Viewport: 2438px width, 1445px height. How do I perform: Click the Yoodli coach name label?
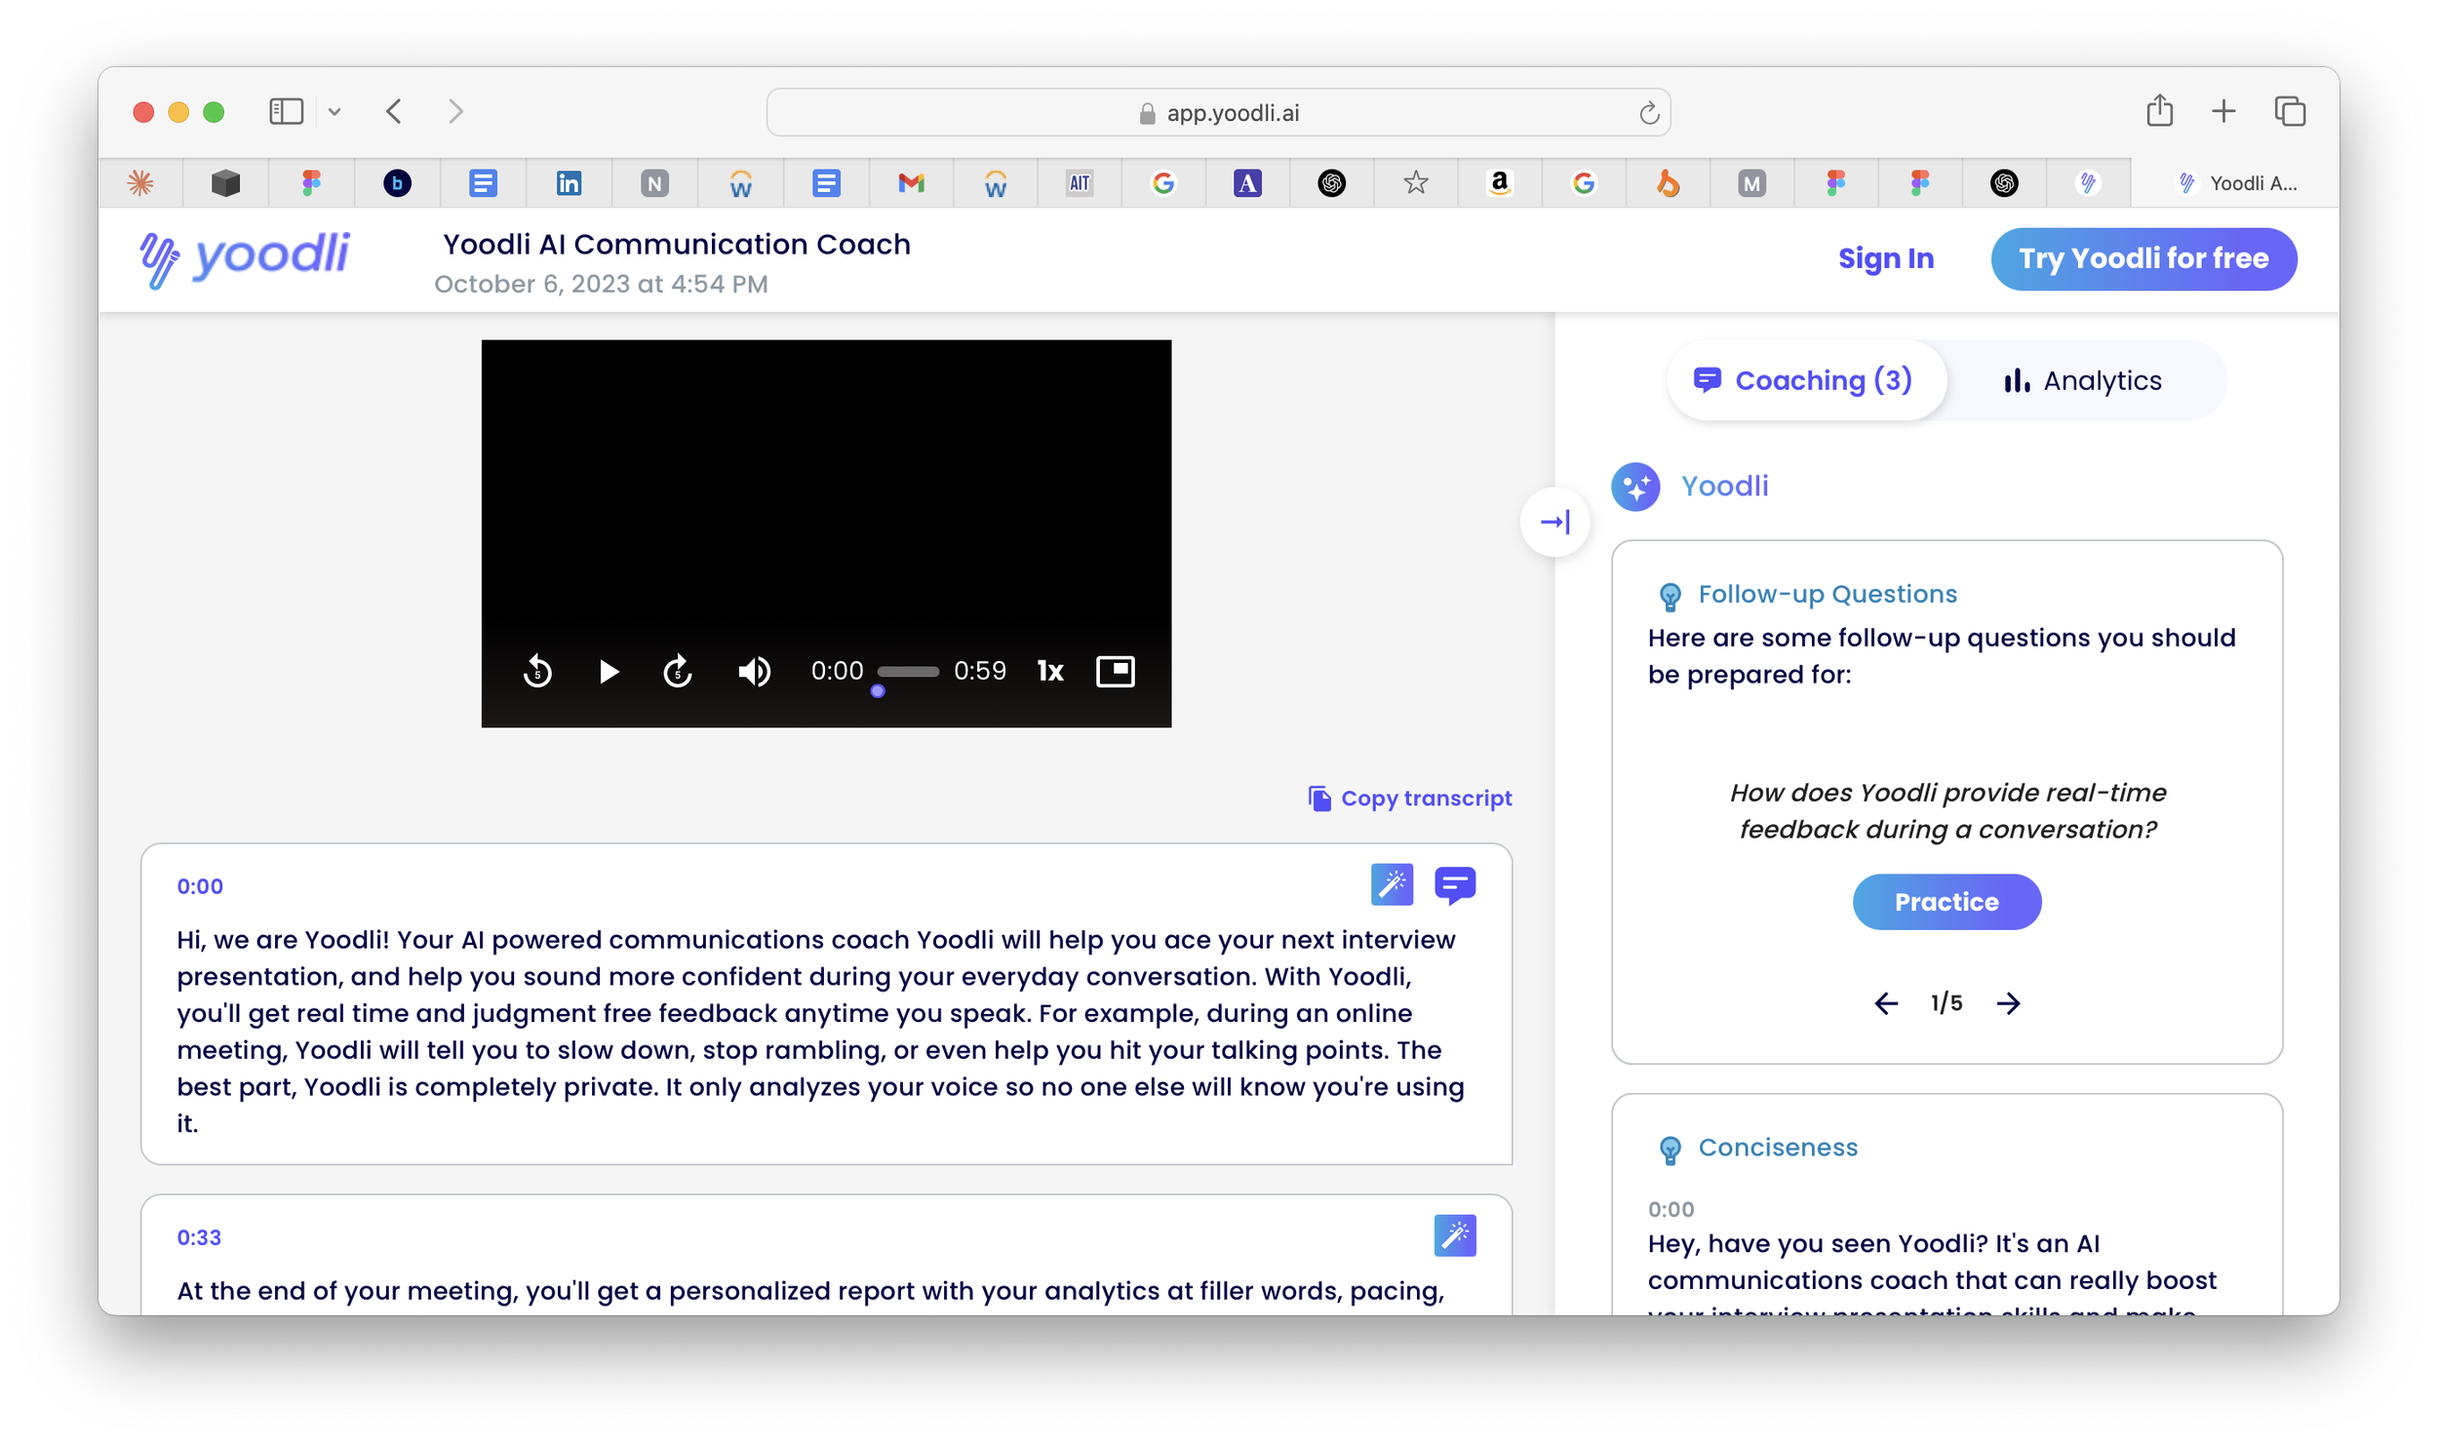[1724, 486]
